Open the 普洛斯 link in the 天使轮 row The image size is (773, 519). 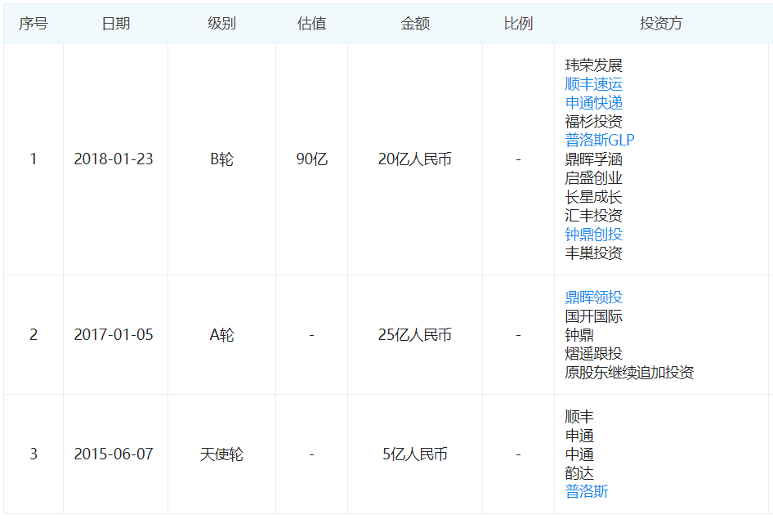click(x=587, y=491)
